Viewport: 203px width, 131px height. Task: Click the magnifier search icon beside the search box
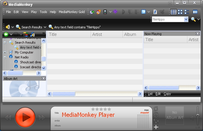pos(193,19)
